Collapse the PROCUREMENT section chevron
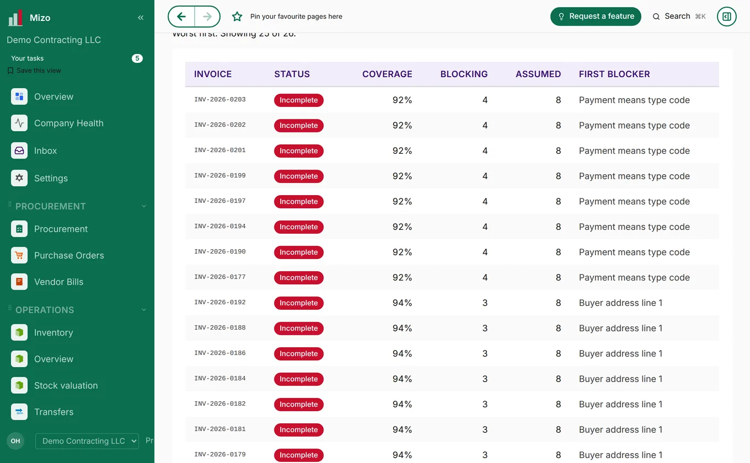 coord(144,206)
